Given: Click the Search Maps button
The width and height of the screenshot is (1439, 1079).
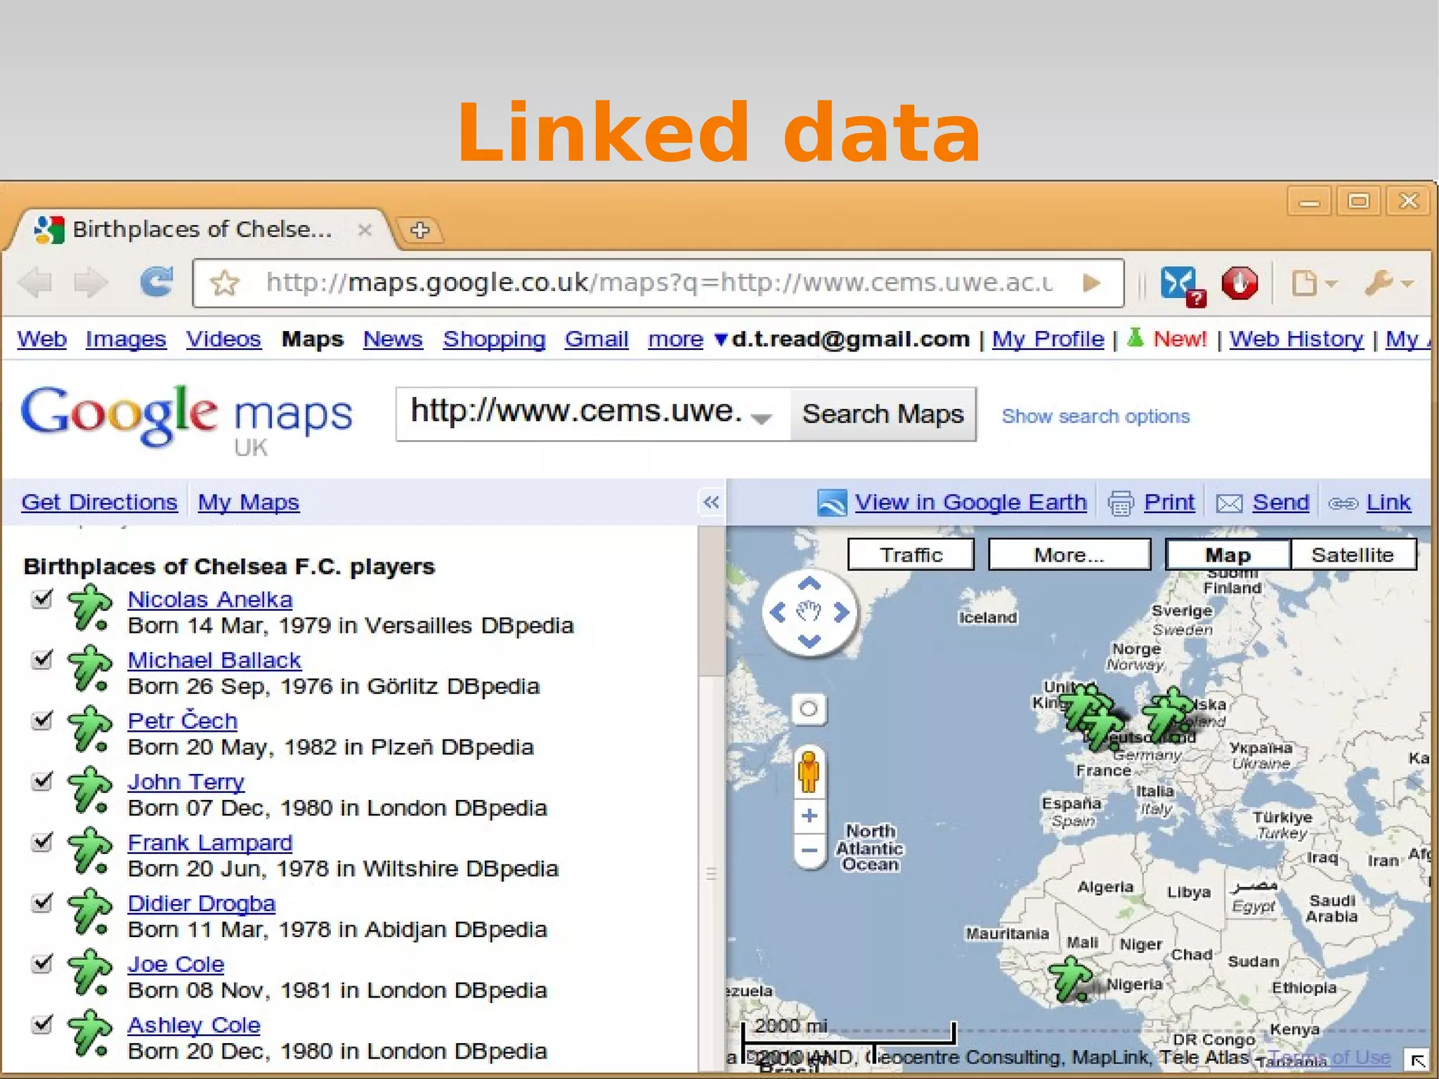Looking at the screenshot, I should [x=883, y=414].
